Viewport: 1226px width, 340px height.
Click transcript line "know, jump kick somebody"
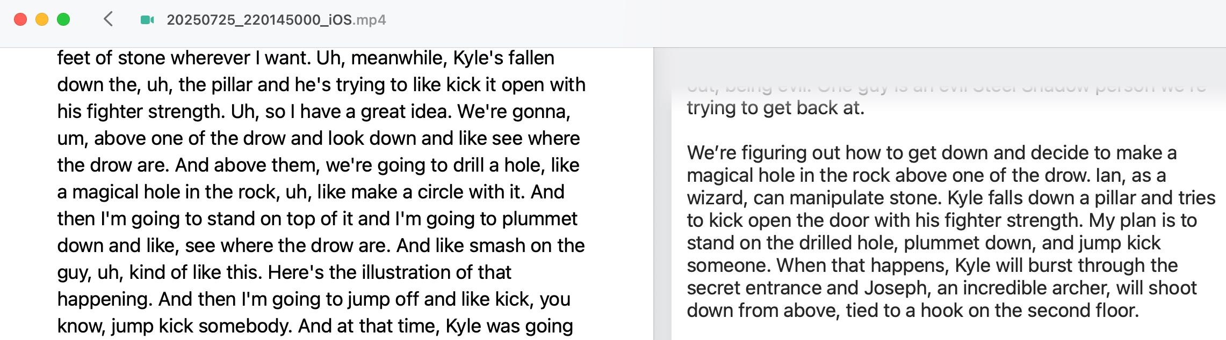pyautogui.click(x=315, y=326)
